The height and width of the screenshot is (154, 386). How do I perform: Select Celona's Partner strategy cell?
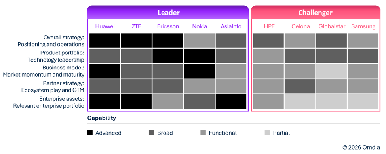pos(300,86)
